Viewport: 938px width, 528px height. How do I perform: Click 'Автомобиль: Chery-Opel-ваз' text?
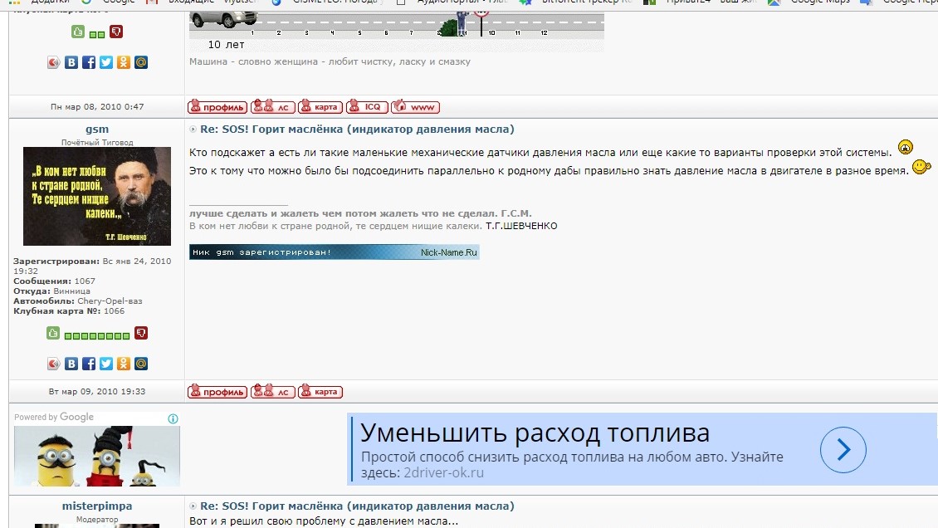[78, 301]
